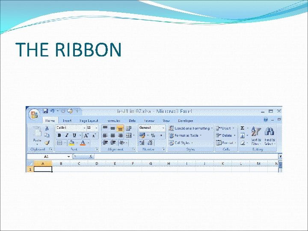
Task: Click Increase Font Size icon
Action: 86,135
